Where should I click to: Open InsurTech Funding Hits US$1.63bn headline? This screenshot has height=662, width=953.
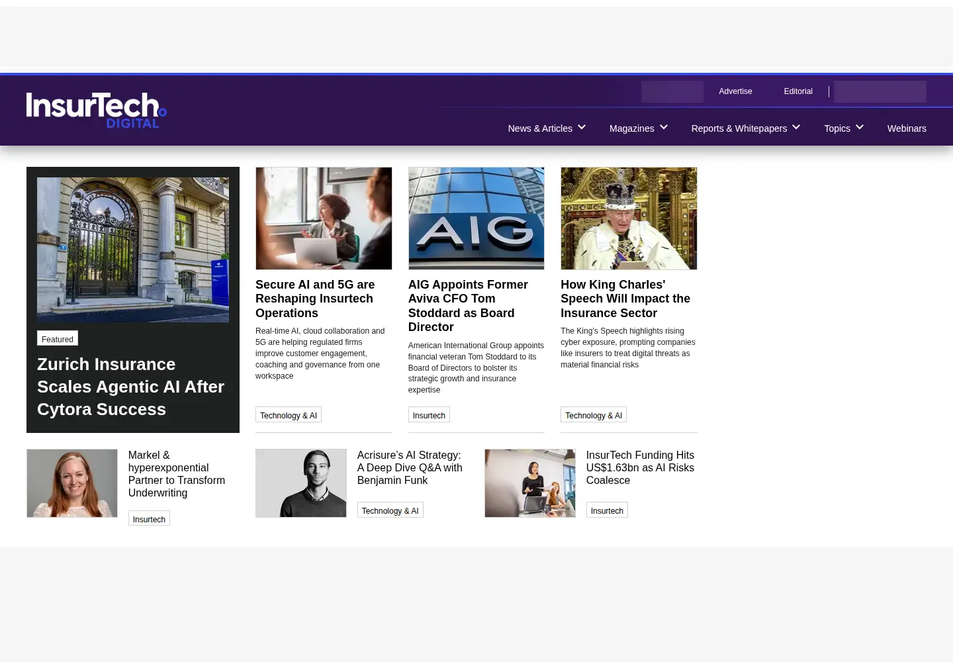coord(640,467)
